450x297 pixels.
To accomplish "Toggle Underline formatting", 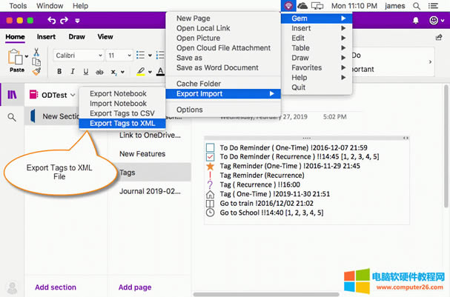I will (86, 71).
